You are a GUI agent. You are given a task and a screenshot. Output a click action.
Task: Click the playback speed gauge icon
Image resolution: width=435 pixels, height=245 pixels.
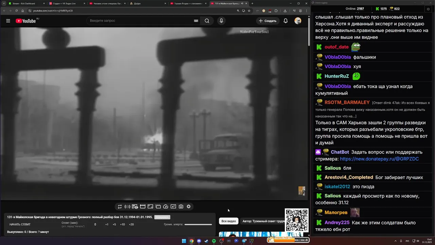click(166, 207)
